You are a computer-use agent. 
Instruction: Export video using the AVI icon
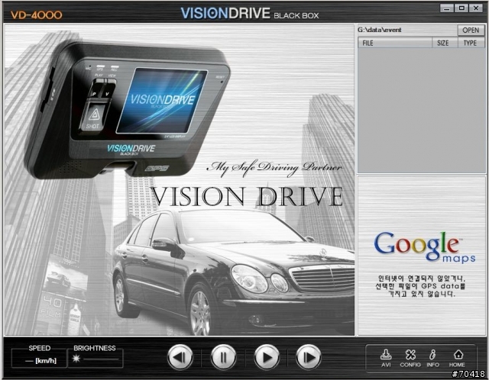[x=386, y=358]
